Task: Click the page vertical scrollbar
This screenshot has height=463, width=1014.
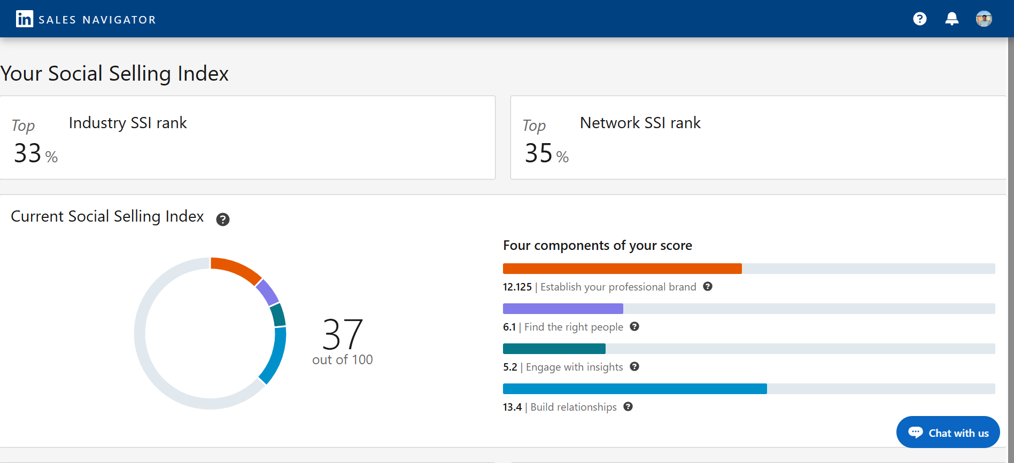Action: [1010, 250]
